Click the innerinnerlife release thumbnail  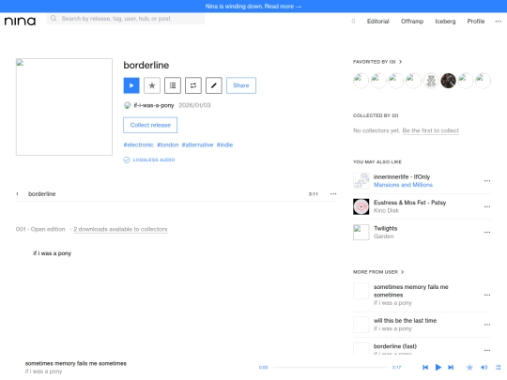[361, 181]
